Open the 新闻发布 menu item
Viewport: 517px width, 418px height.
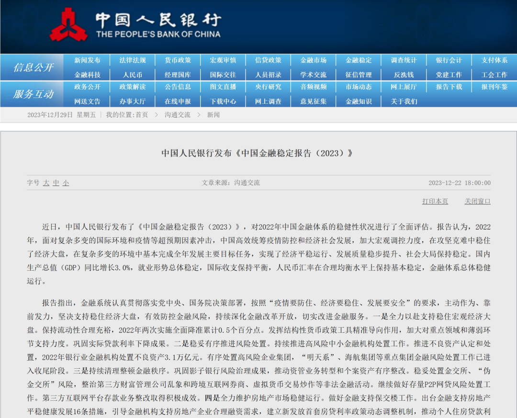click(88, 60)
